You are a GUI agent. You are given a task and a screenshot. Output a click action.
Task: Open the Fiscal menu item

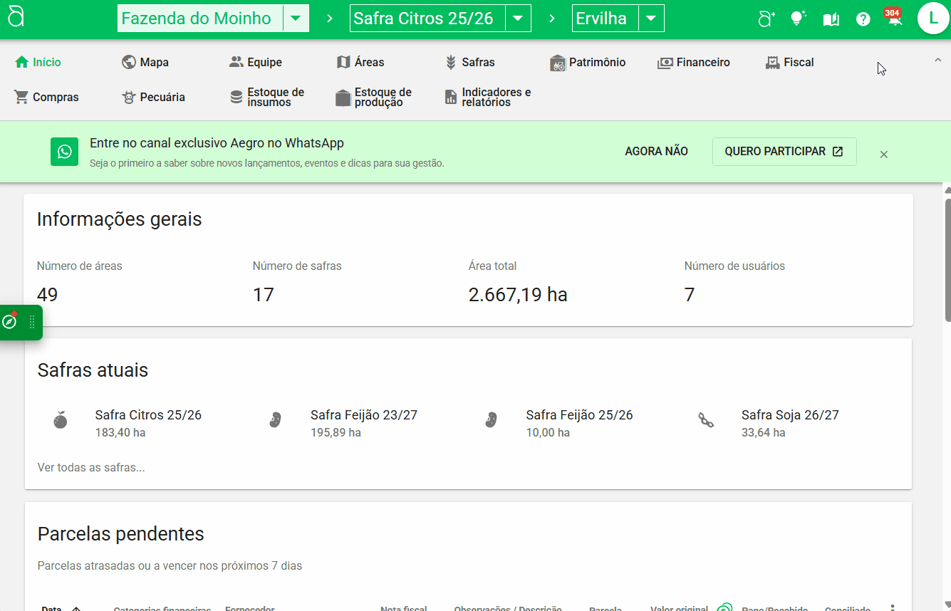[x=789, y=63]
